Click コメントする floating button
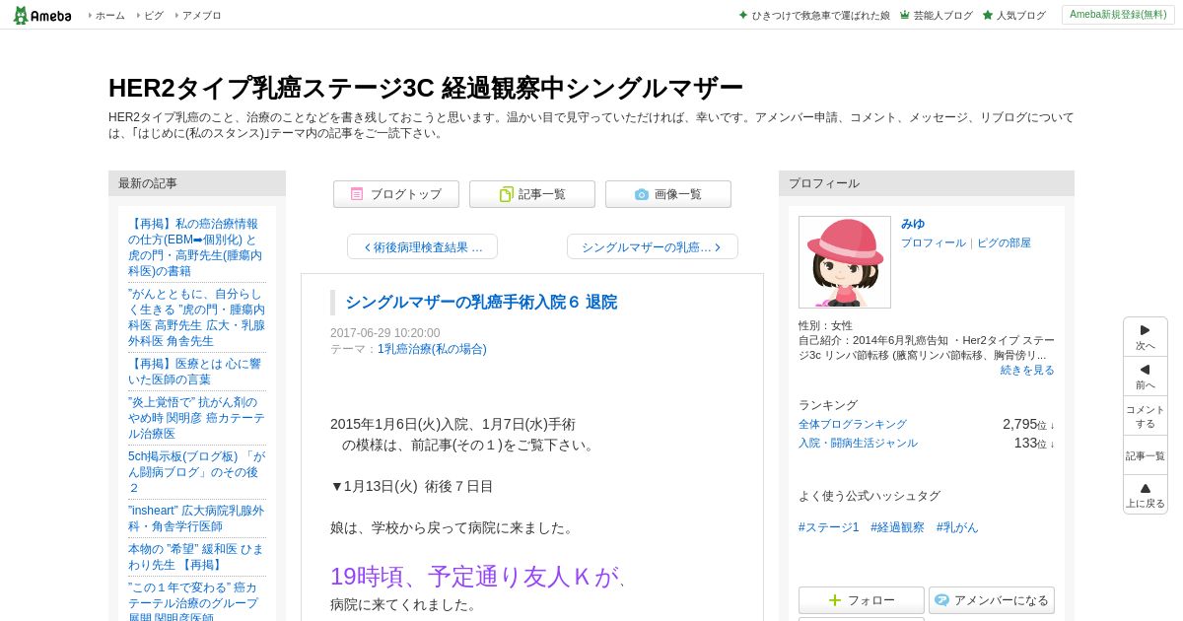1183x621 pixels. tap(1146, 416)
